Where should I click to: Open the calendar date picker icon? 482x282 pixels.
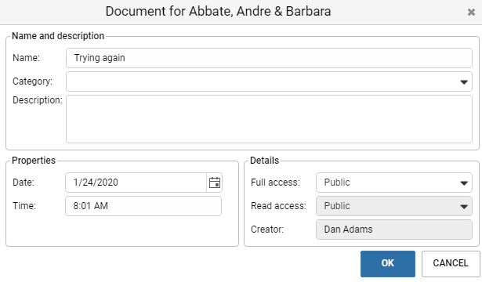pos(215,183)
